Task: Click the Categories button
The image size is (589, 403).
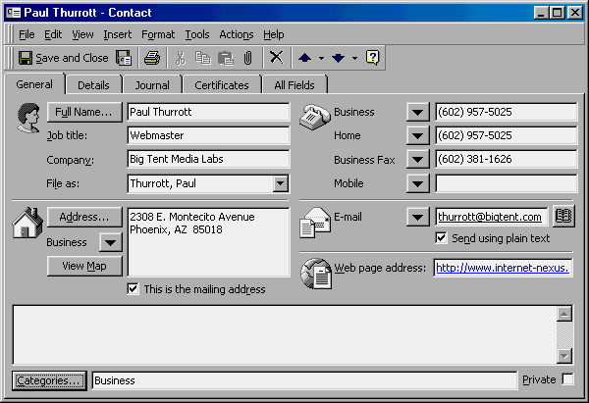Action: (49, 380)
